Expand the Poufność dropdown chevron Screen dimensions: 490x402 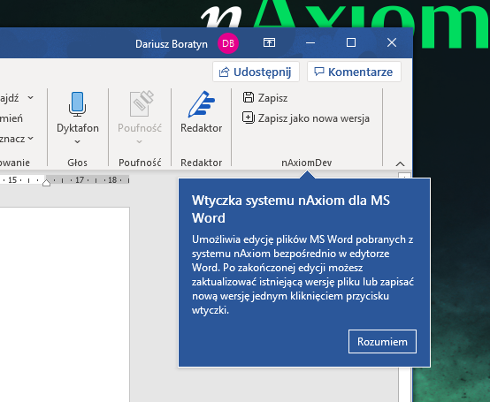pos(140,141)
